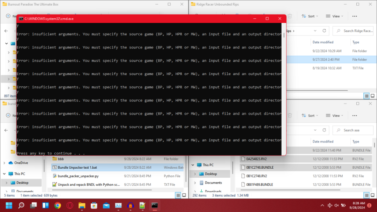Open the notification badge showing 2

[369, 205]
